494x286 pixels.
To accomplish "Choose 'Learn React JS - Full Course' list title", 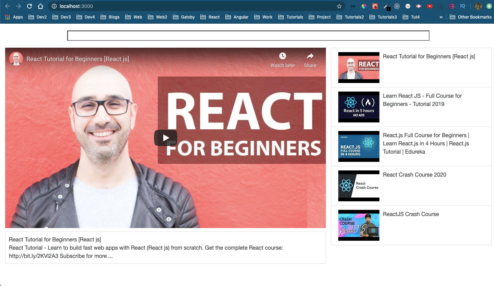I will [x=422, y=100].
